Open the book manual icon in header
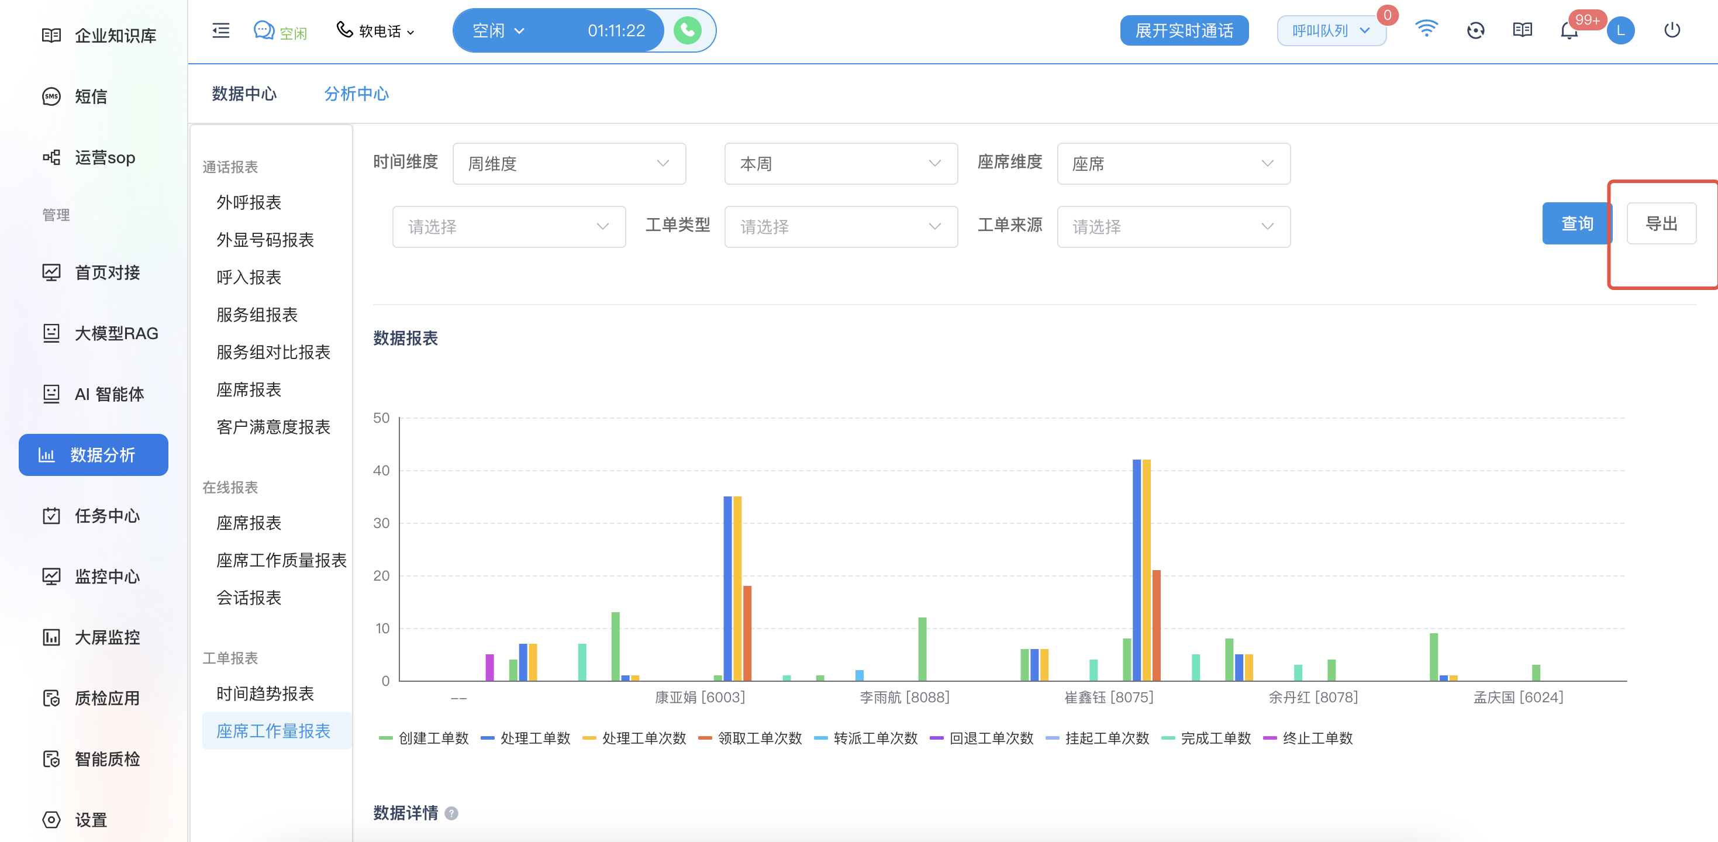This screenshot has height=842, width=1718. tap(1523, 30)
